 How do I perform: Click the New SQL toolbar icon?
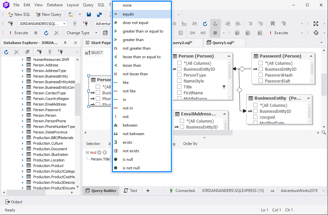point(10,14)
